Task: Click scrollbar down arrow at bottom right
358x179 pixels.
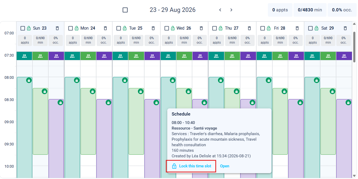Action: 354,176
